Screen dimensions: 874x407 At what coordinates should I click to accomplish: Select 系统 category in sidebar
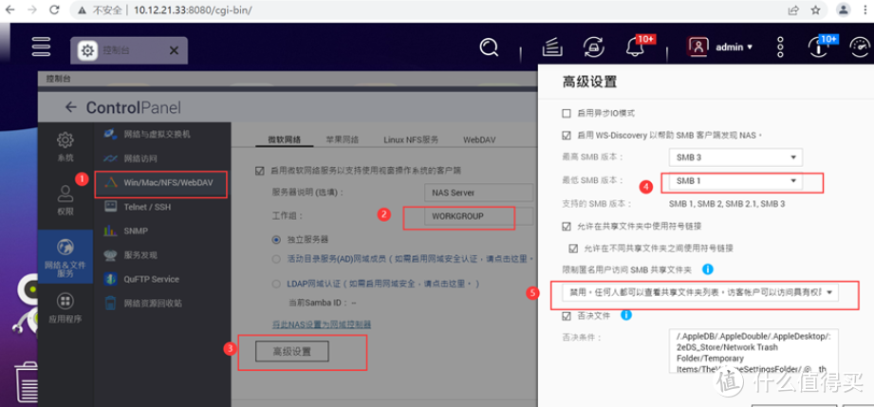coord(65,147)
